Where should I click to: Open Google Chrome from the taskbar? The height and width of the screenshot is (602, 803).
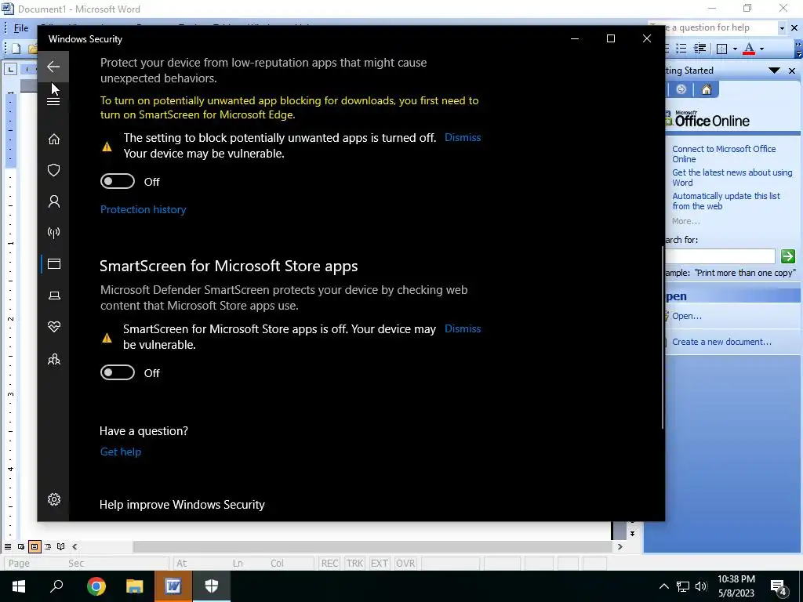click(x=96, y=586)
